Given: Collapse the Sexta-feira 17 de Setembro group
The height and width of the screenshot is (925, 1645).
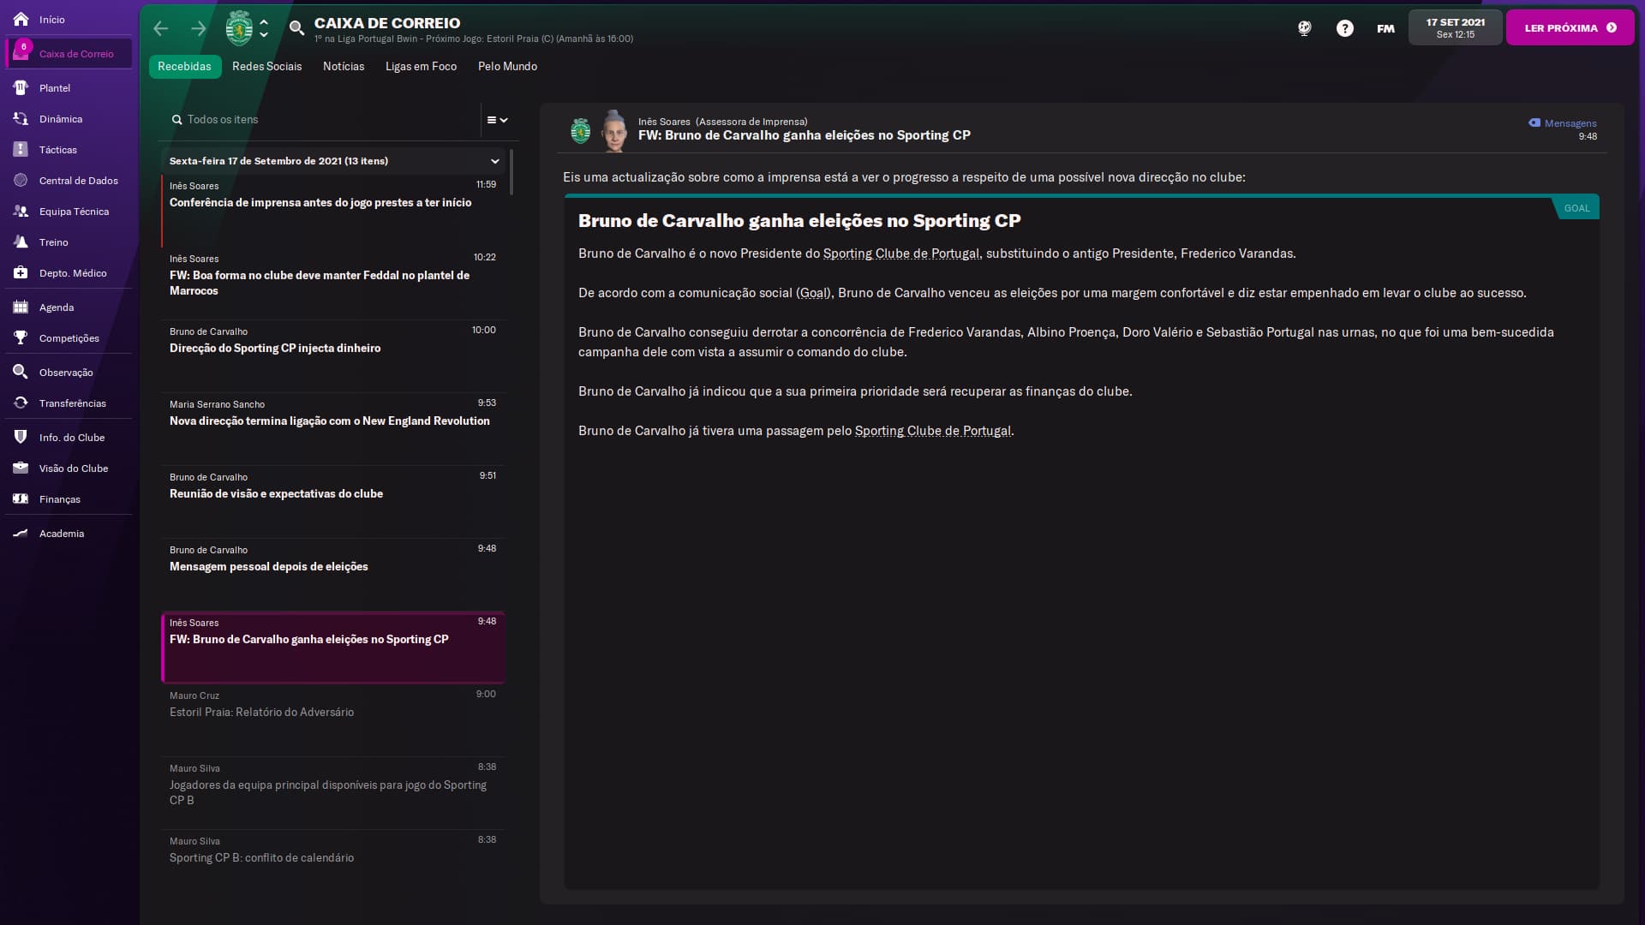Looking at the screenshot, I should pyautogui.click(x=494, y=161).
